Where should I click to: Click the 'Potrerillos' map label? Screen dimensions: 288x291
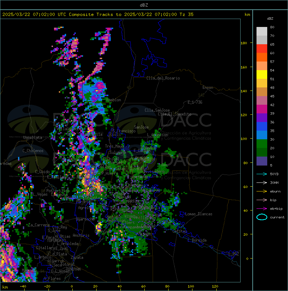point(58,191)
